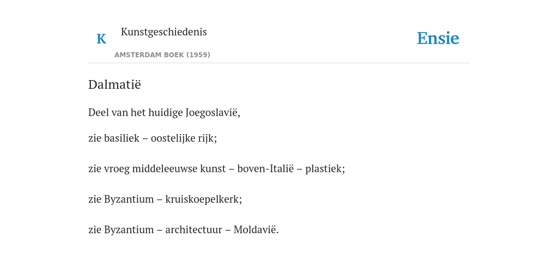
Task: Click the AMSTERDAM BOEK (1959) source label
Action: (x=162, y=55)
